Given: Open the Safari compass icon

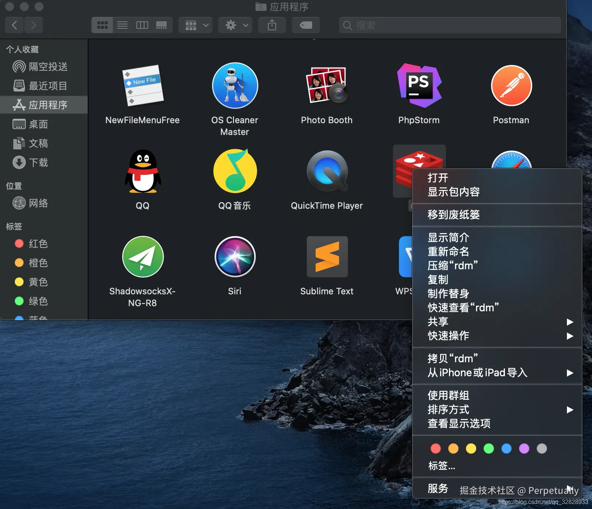Looking at the screenshot, I should pyautogui.click(x=511, y=160).
